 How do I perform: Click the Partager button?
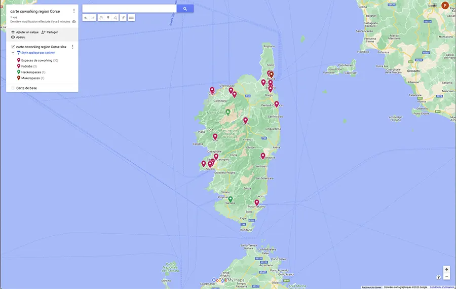(50, 32)
